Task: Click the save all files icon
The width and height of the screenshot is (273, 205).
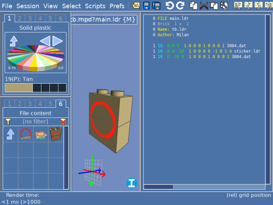Action: pyautogui.click(x=156, y=6)
